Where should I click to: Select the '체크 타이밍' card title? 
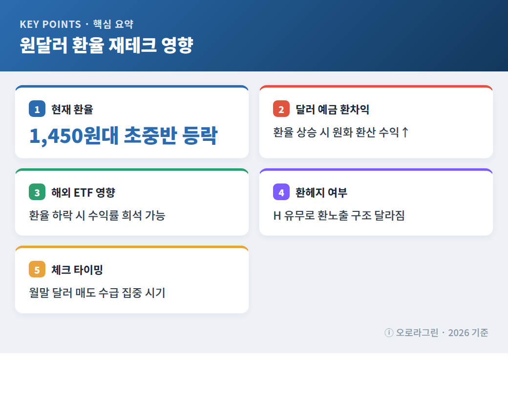point(77,270)
